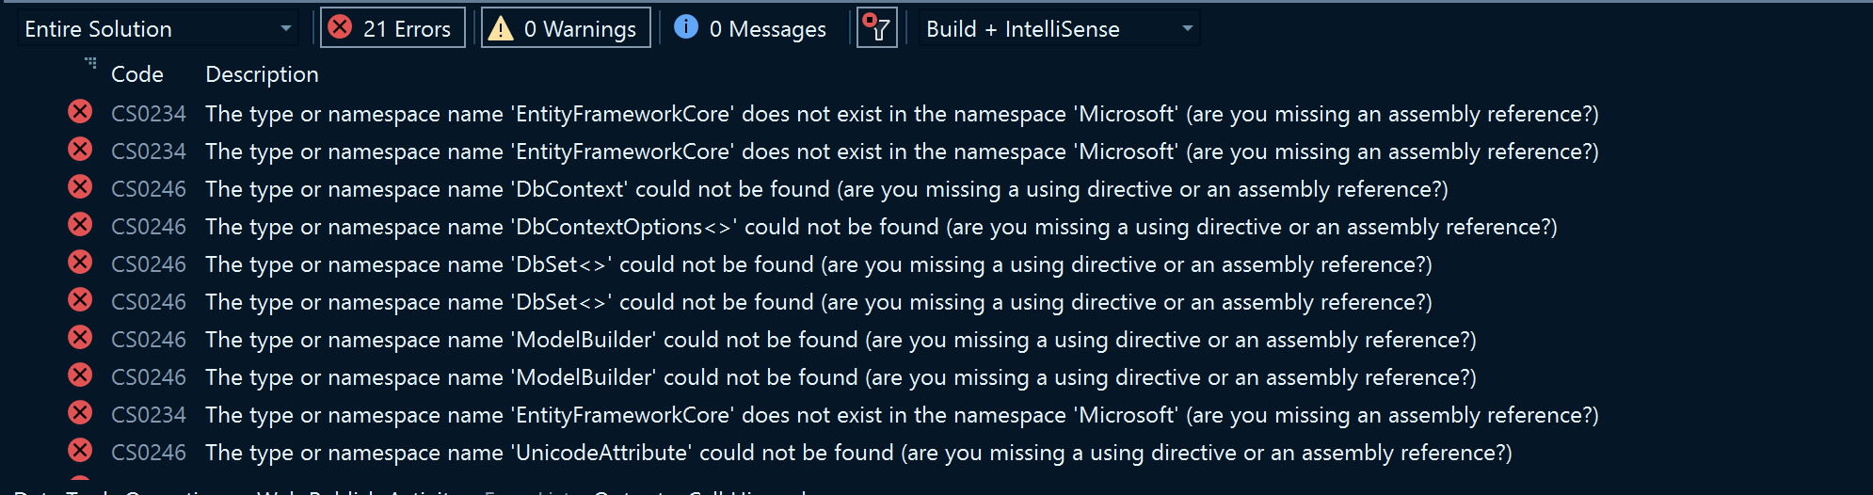The image size is (1873, 495).
Task: Open the CS0246 code link for 'DbContext' error
Action: pos(149,189)
